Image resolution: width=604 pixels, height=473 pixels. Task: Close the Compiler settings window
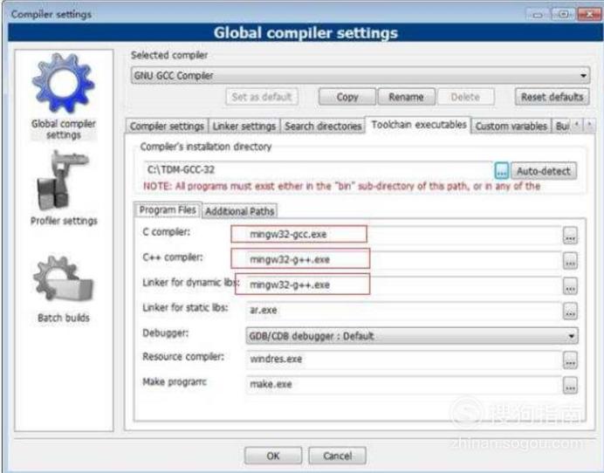pyautogui.click(x=588, y=15)
